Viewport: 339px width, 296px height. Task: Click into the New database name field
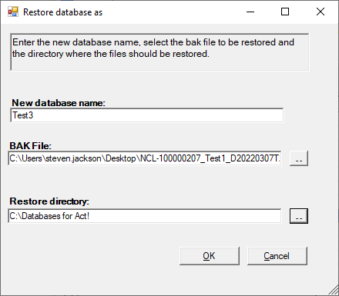147,115
